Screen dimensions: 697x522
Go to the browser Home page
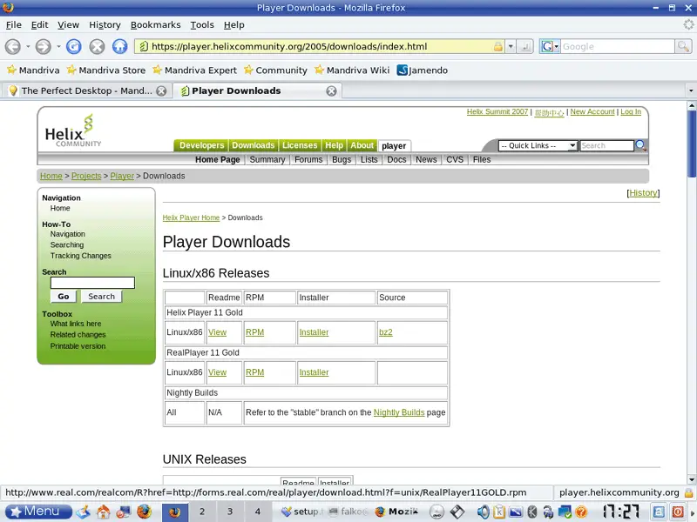(119, 46)
